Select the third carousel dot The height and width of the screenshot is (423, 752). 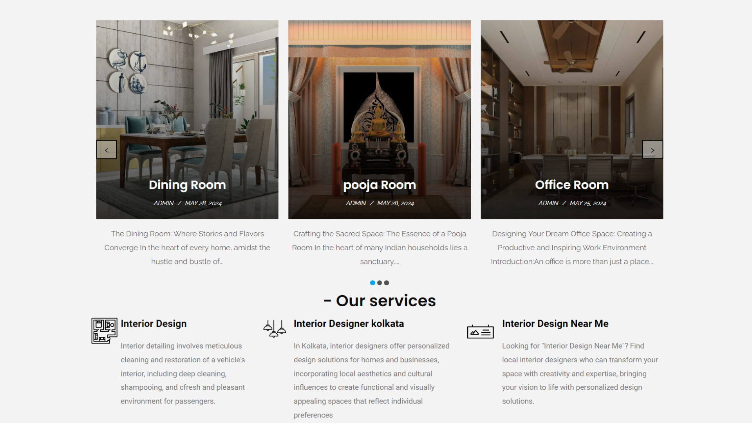tap(387, 283)
